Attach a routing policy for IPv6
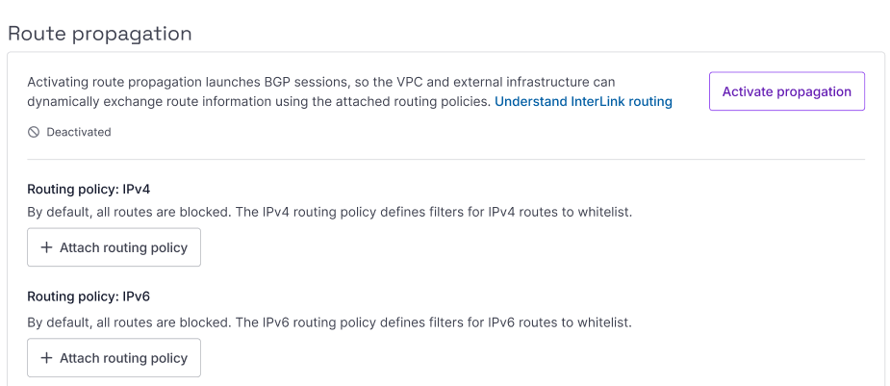This screenshot has height=386, width=890. tap(114, 358)
